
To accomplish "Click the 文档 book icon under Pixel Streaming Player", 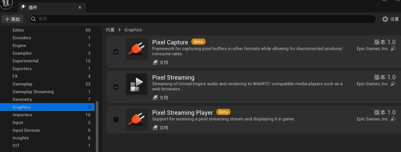I will [x=156, y=128].
